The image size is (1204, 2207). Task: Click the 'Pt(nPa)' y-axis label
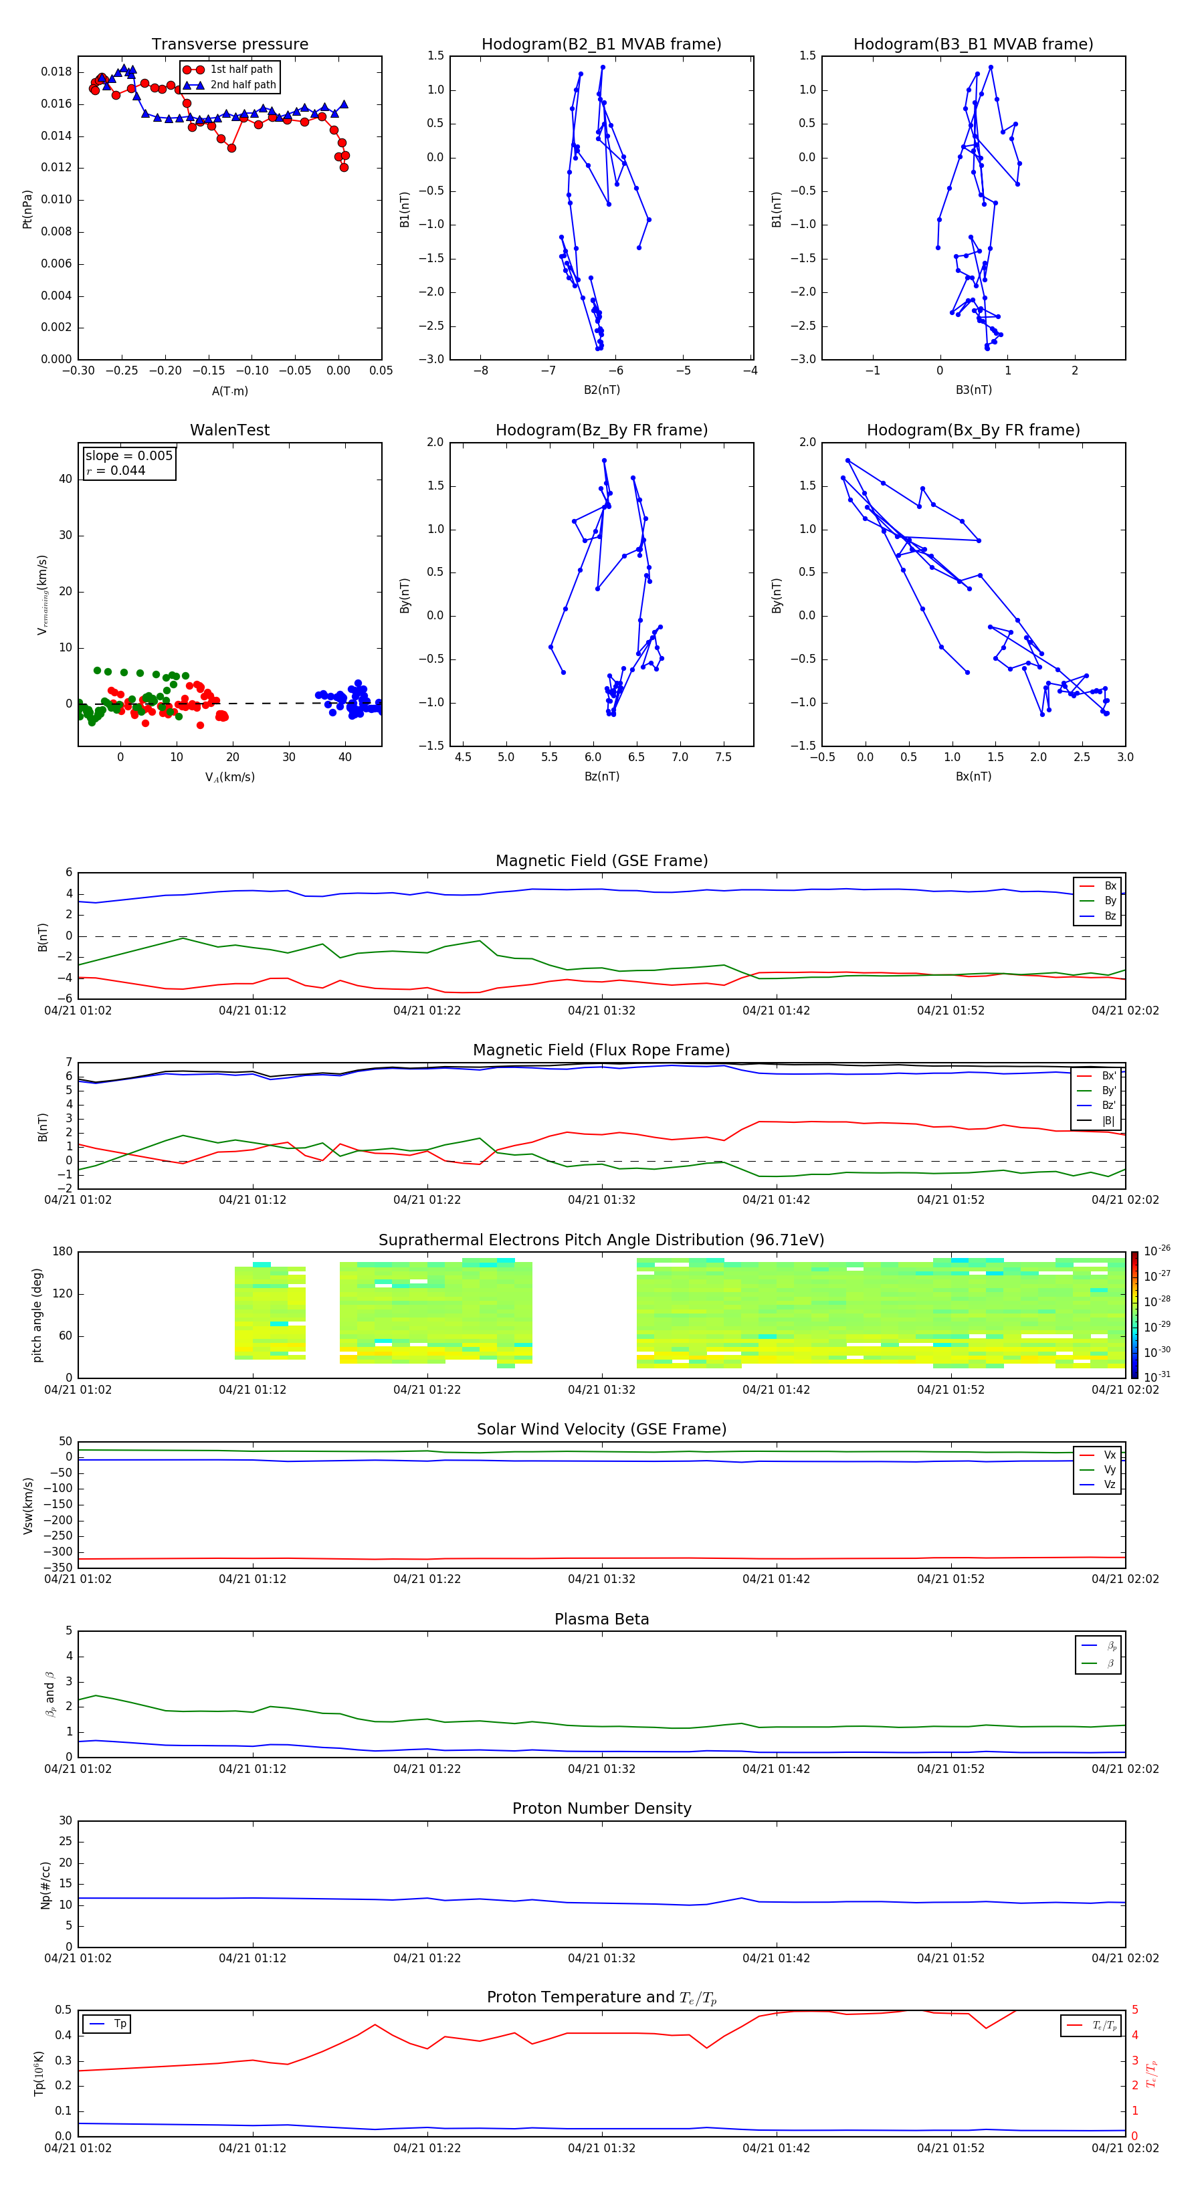click(27, 208)
